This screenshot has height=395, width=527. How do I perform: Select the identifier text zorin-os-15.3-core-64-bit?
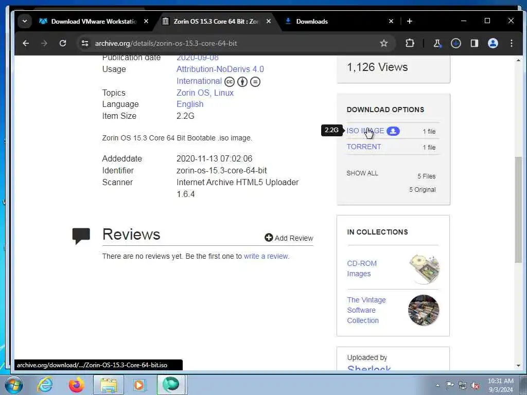tap(222, 171)
